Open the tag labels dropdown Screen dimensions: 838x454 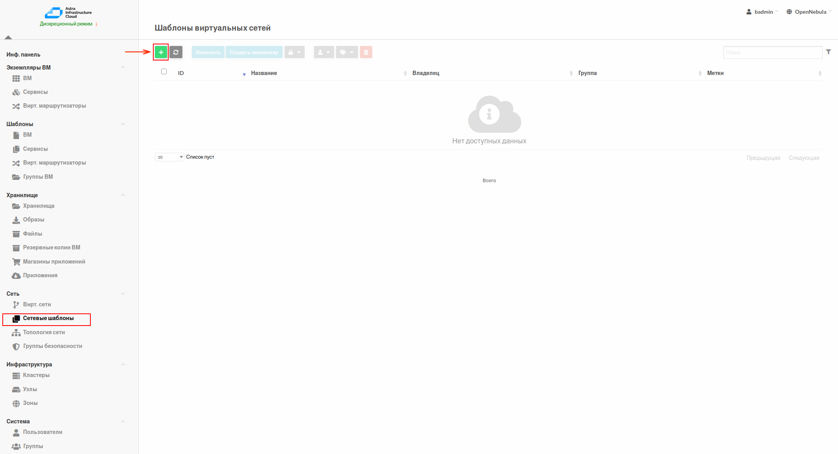click(347, 52)
